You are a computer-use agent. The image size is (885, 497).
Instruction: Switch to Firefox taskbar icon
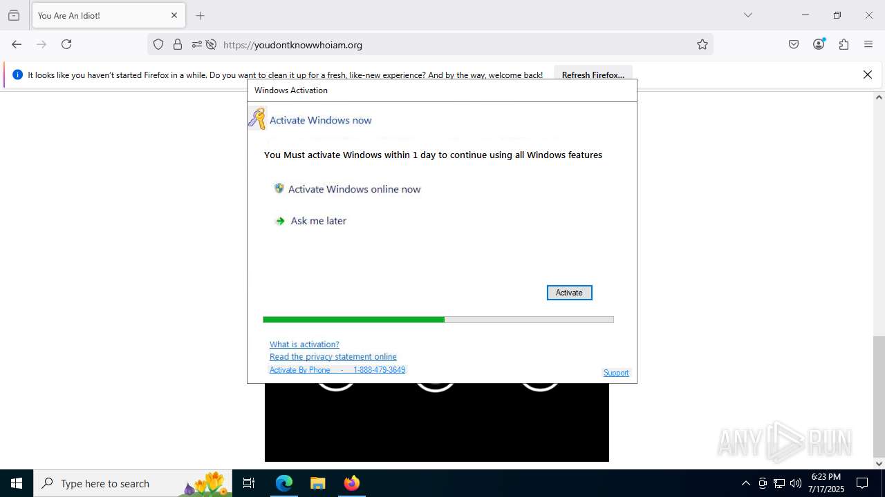(351, 483)
